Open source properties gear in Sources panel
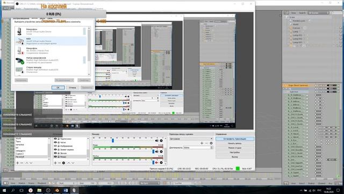Viewport: 344px width, 194px height. (63, 163)
